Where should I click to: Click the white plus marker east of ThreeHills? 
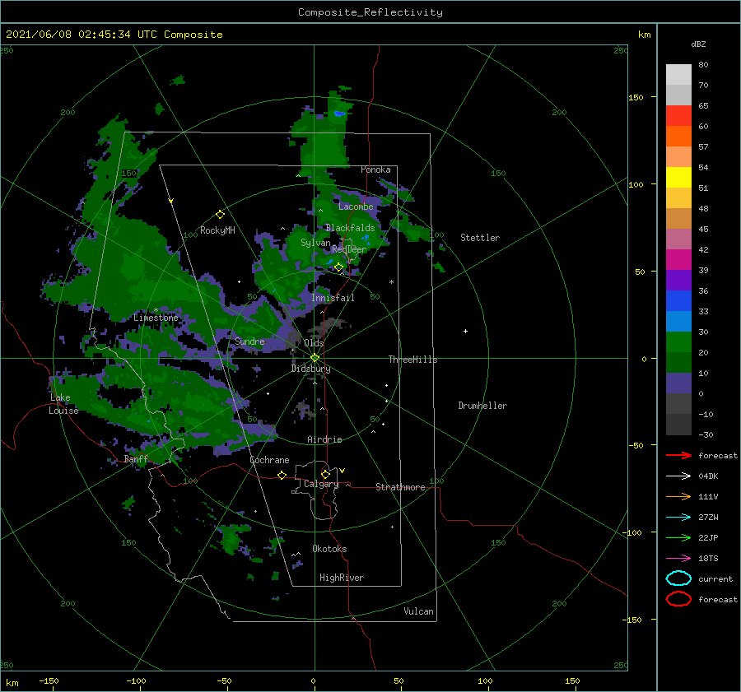[465, 331]
